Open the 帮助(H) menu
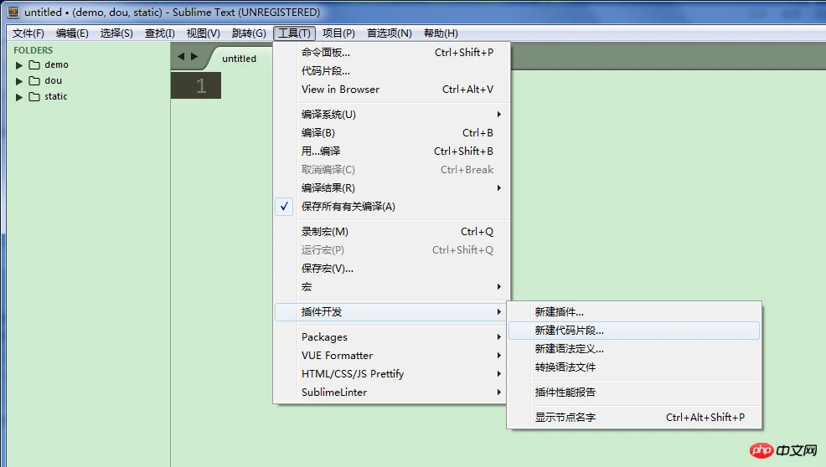This screenshot has width=826, height=467. point(441,33)
